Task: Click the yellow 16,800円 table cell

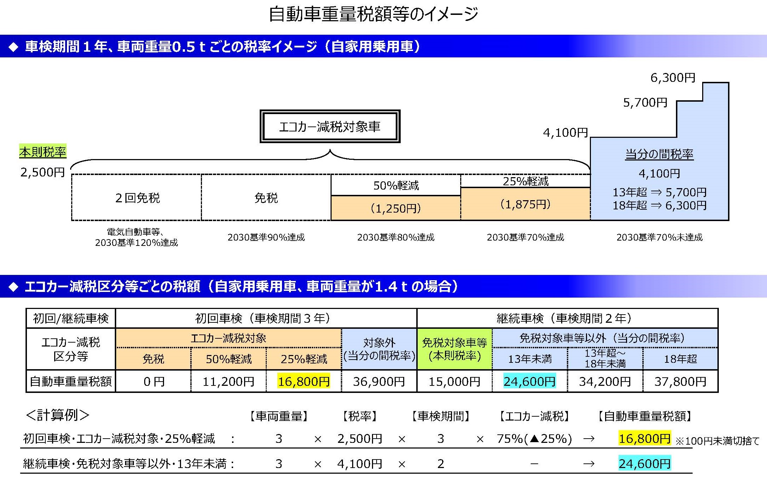Action: (304, 381)
